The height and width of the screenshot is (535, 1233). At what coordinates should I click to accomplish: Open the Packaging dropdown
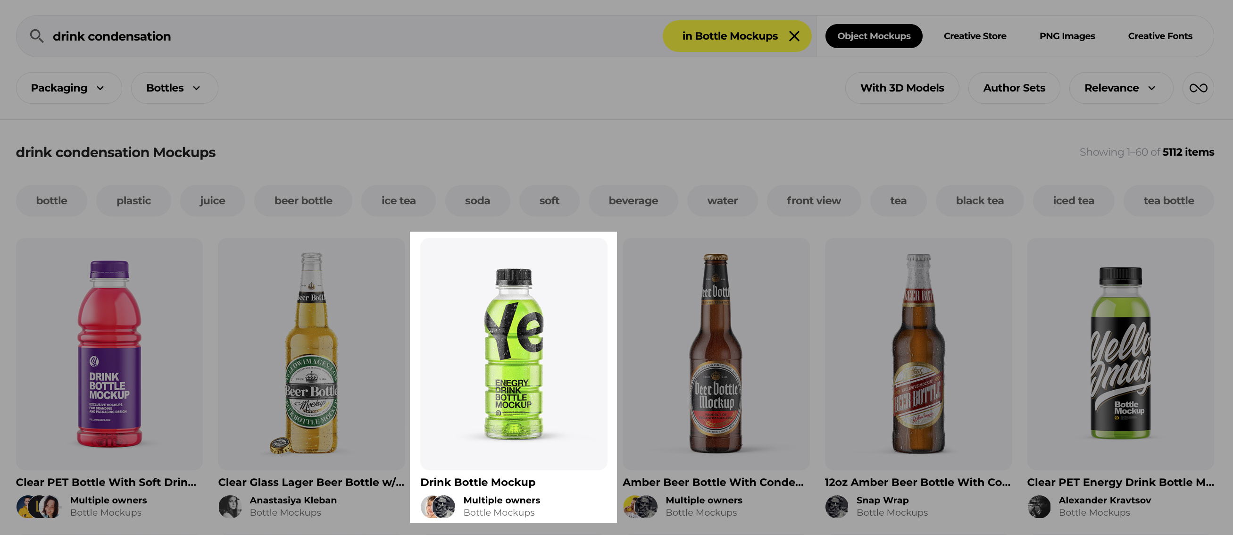[x=68, y=88]
